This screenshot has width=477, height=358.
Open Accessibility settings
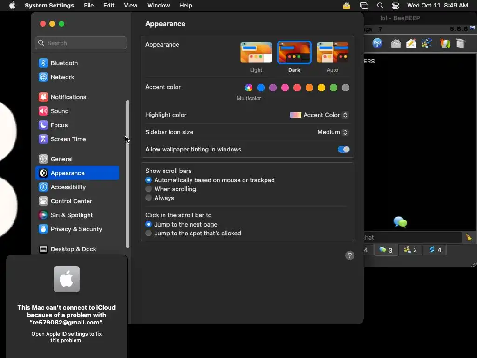click(x=77, y=187)
